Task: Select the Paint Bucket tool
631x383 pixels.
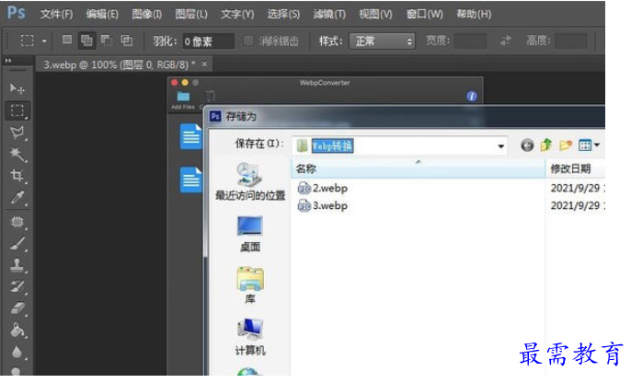Action: [x=17, y=331]
